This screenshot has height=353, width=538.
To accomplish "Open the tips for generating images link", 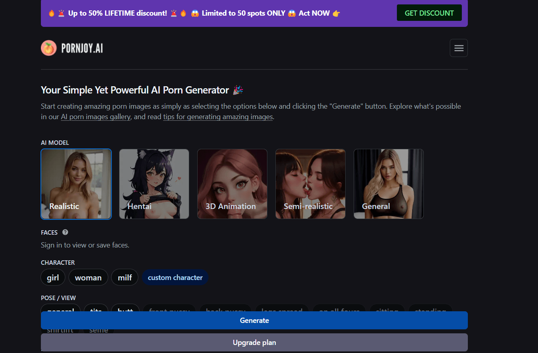I will click(218, 117).
